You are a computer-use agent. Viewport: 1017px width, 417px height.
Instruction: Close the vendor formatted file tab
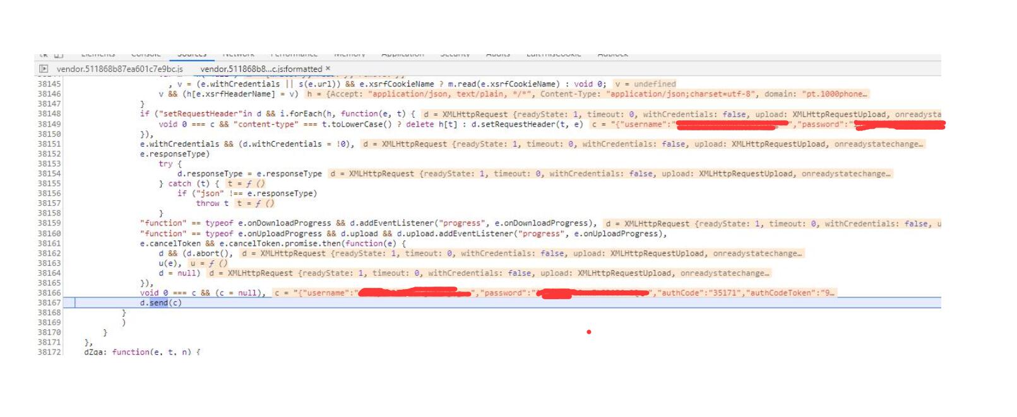coord(328,68)
